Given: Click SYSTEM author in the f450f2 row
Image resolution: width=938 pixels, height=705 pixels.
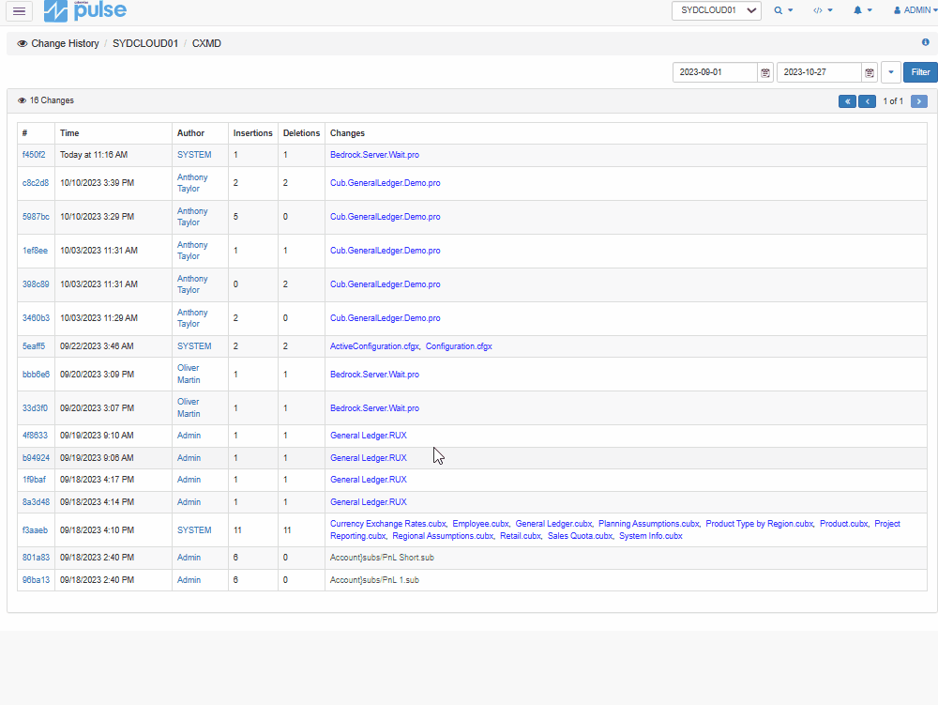Looking at the screenshot, I should point(194,154).
